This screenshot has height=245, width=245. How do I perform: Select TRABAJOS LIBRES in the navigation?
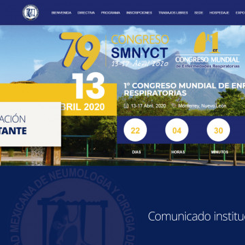click(x=174, y=13)
